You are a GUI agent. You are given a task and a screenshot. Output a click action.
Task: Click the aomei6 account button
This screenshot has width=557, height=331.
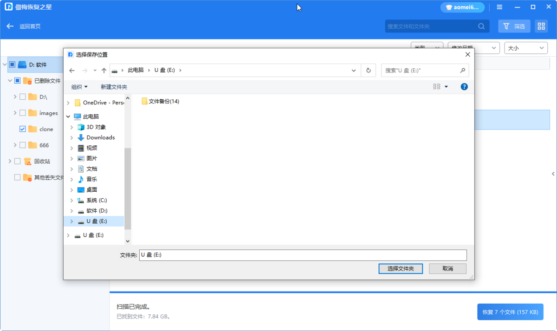[x=462, y=7]
